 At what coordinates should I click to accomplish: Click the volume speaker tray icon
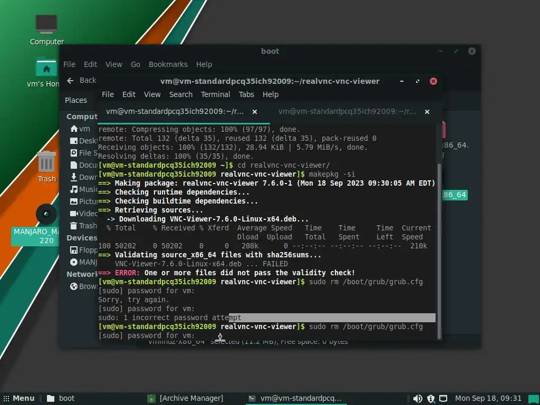pyautogui.click(x=418, y=399)
